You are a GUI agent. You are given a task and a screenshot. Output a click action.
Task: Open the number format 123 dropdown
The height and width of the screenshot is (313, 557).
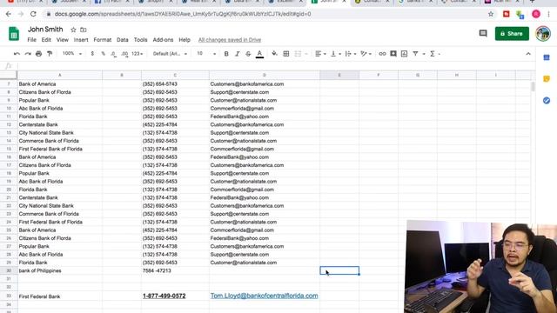coord(138,54)
